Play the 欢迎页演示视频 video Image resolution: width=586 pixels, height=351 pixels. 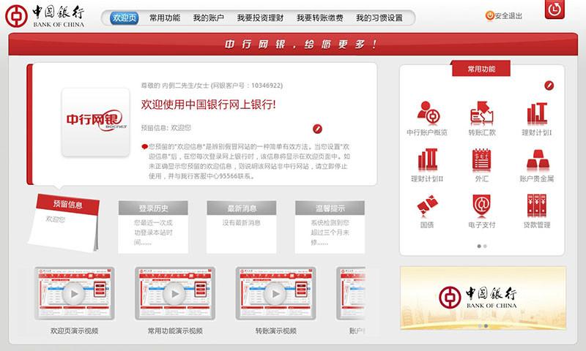click(x=75, y=293)
